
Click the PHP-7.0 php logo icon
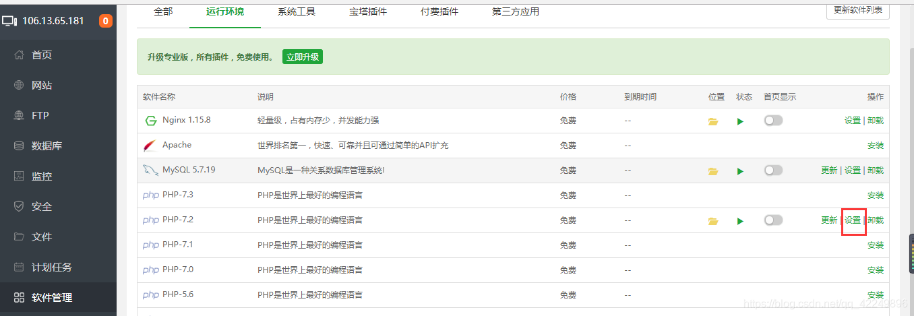coord(151,270)
